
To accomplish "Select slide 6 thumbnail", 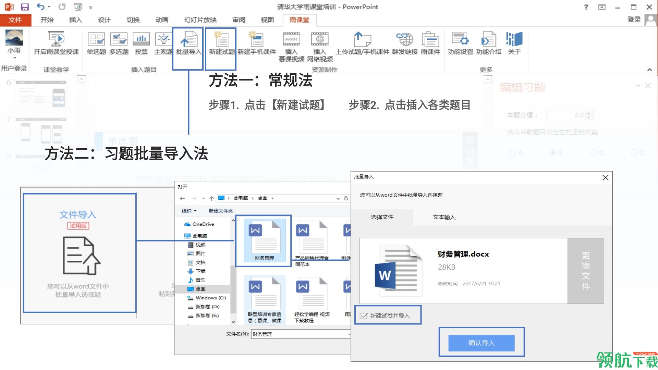I will [x=41, y=94].
